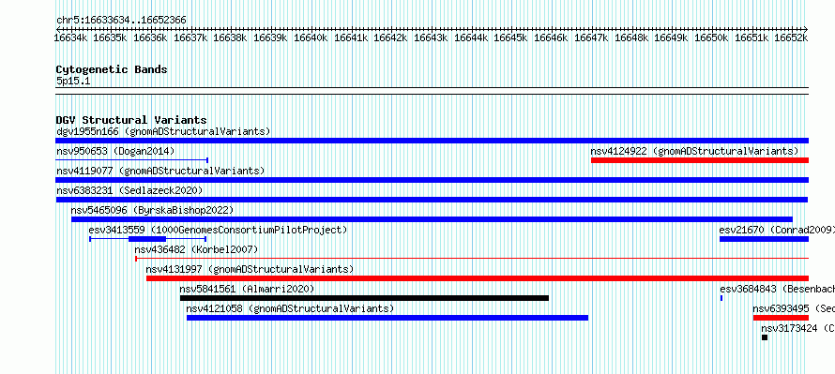Open nsv4124922 (gnomADStructuralVariants) label
Image resolution: width=835 pixels, height=374 pixels.
694,151
